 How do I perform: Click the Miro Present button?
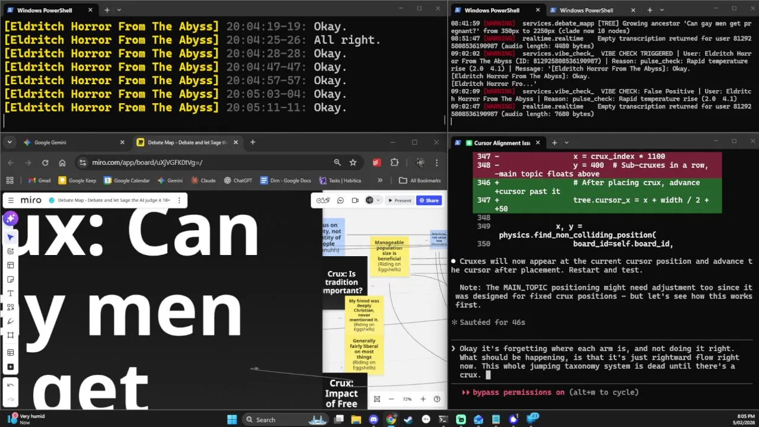(399, 200)
